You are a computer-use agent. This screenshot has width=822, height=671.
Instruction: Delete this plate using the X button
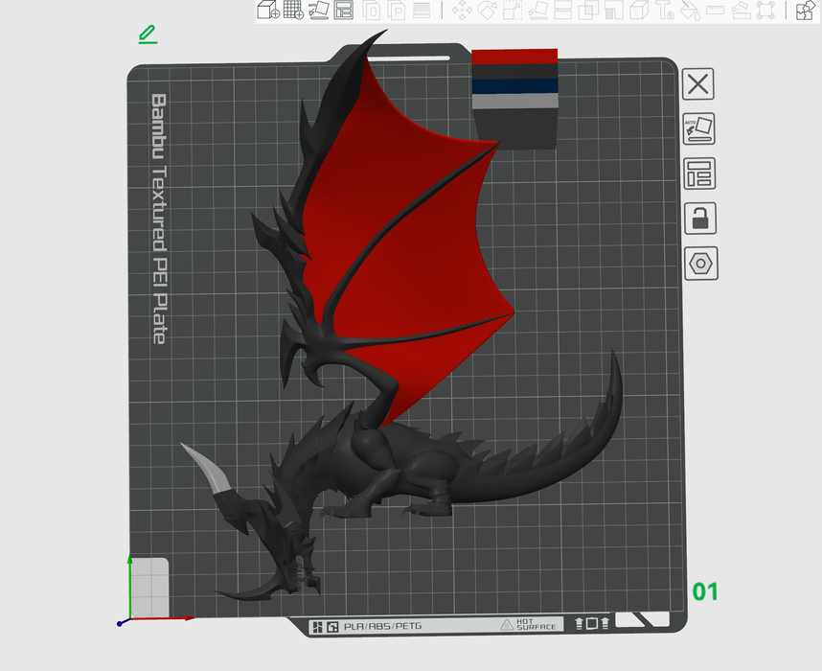pyautogui.click(x=698, y=84)
